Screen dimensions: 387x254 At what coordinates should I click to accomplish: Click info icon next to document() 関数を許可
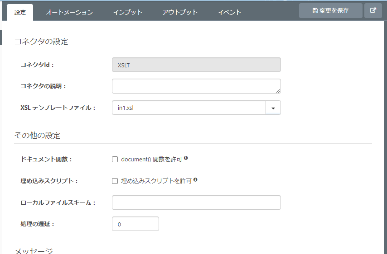[x=186, y=159]
